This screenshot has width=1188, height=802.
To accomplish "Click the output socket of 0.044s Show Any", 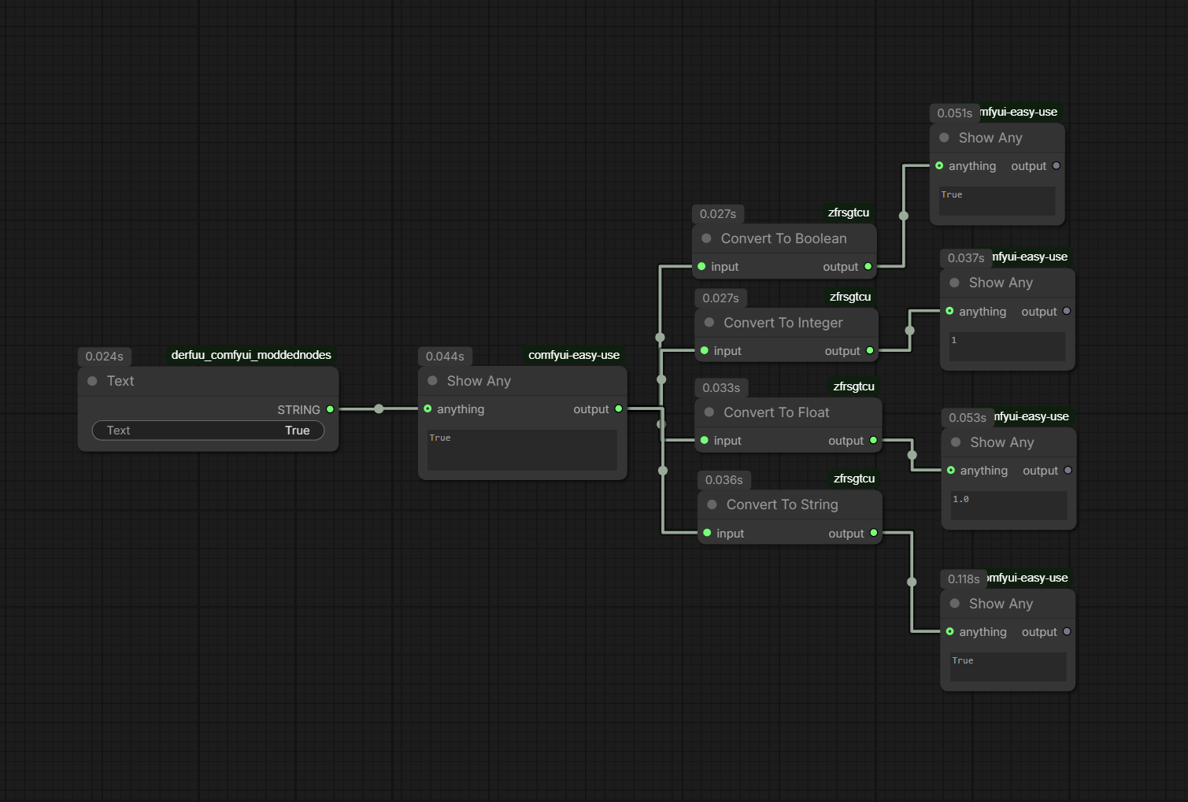I will [619, 408].
